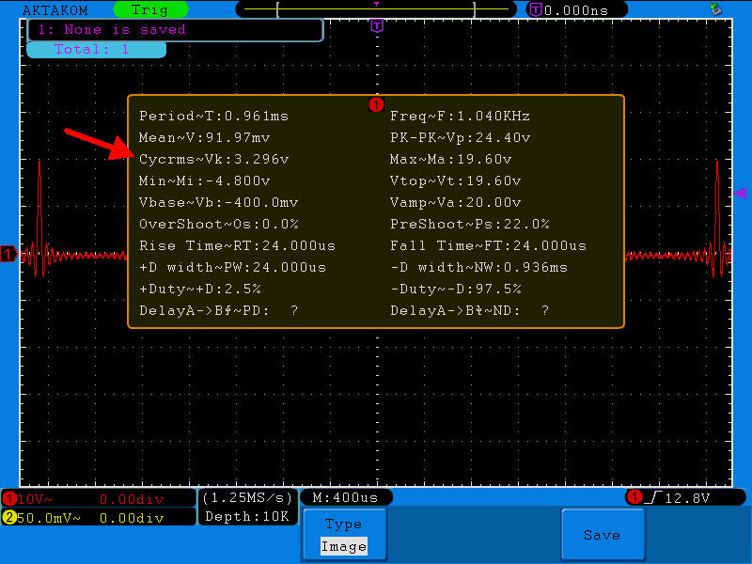The image size is (752, 564).
Task: Click the Save button
Action: pyautogui.click(x=603, y=534)
